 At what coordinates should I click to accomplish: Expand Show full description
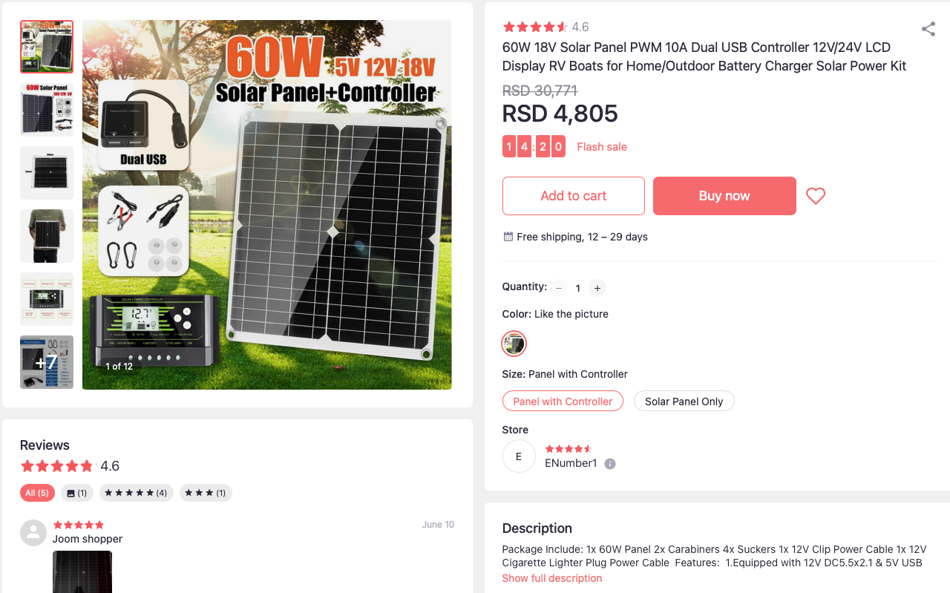(552, 578)
